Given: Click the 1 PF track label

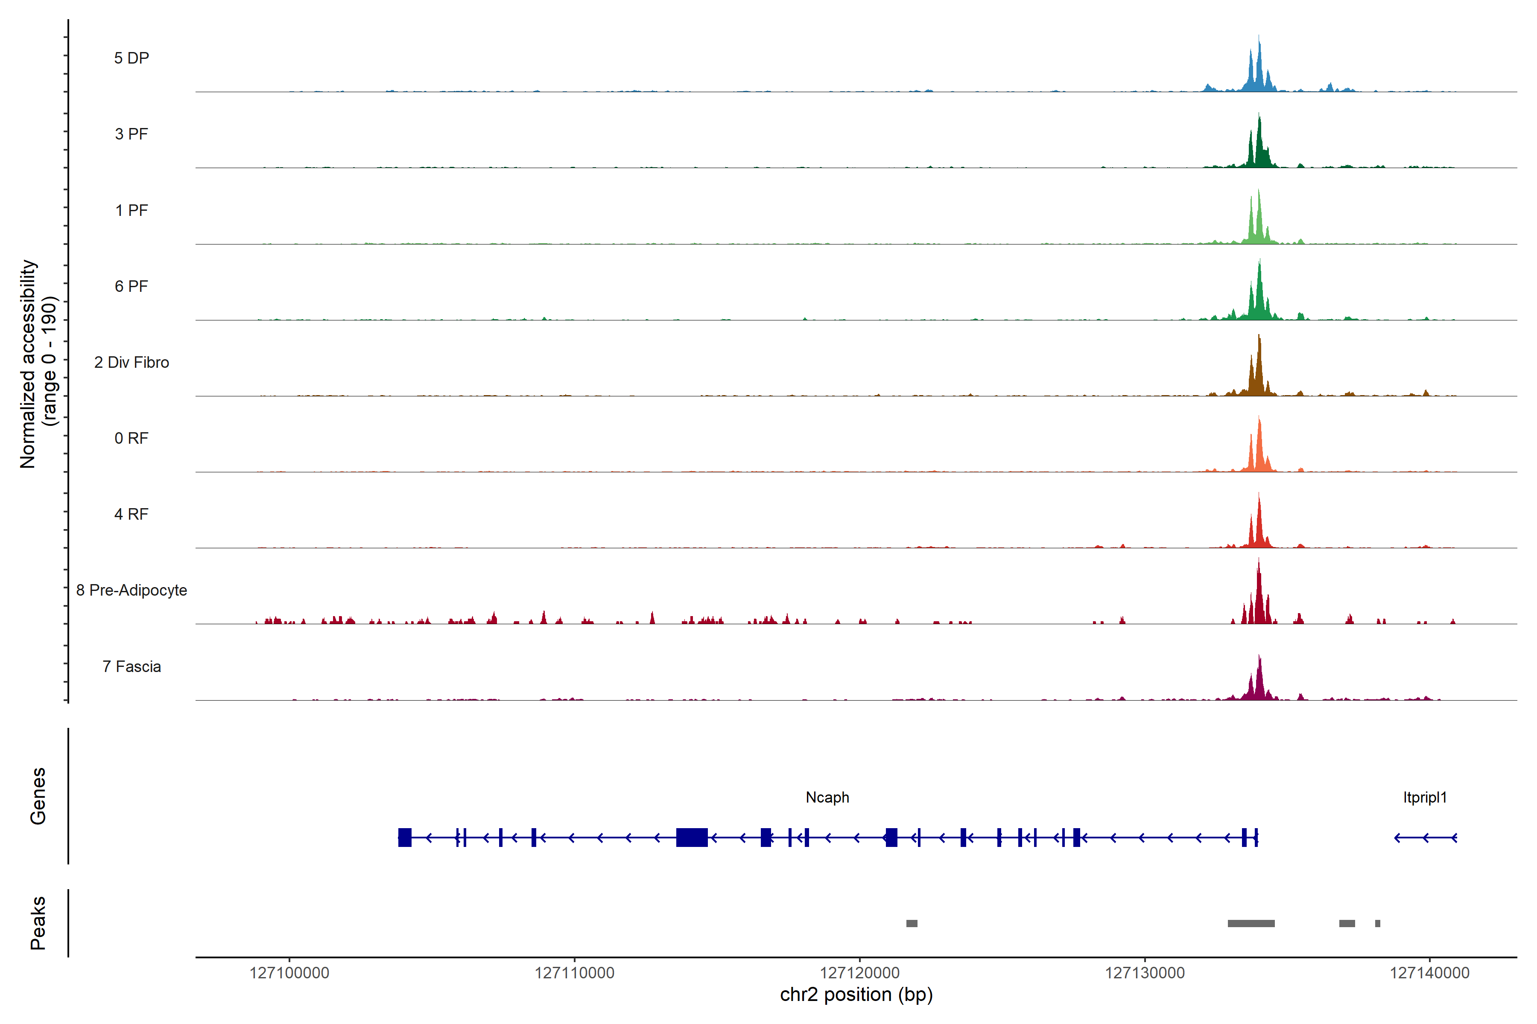Looking at the screenshot, I should [x=131, y=210].
